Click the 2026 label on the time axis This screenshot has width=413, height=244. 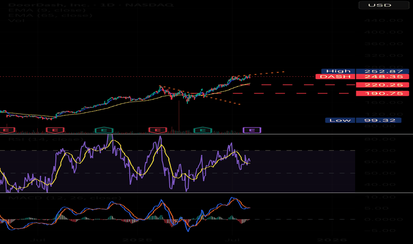click(331, 240)
